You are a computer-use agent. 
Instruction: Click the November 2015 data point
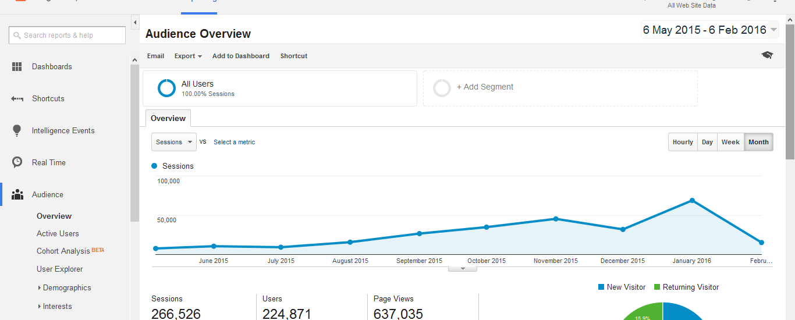pyautogui.click(x=556, y=219)
